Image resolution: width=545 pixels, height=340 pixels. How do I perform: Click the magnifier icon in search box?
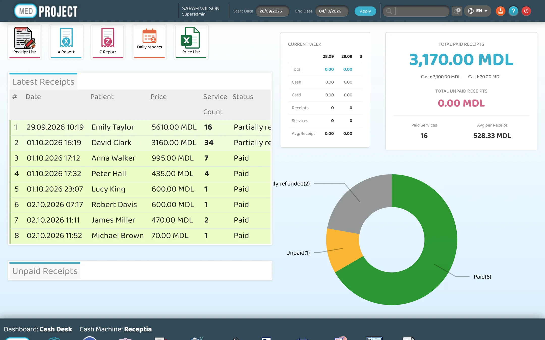pos(389,11)
